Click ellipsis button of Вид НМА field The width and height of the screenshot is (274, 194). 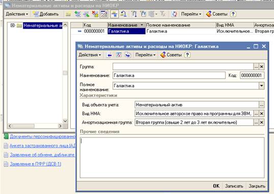point(256,114)
